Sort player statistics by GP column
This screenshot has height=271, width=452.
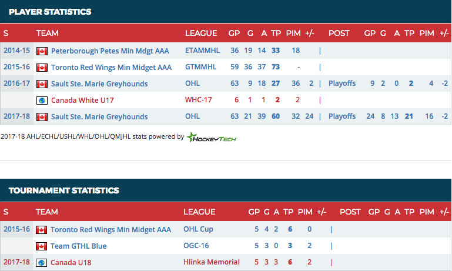(x=234, y=34)
